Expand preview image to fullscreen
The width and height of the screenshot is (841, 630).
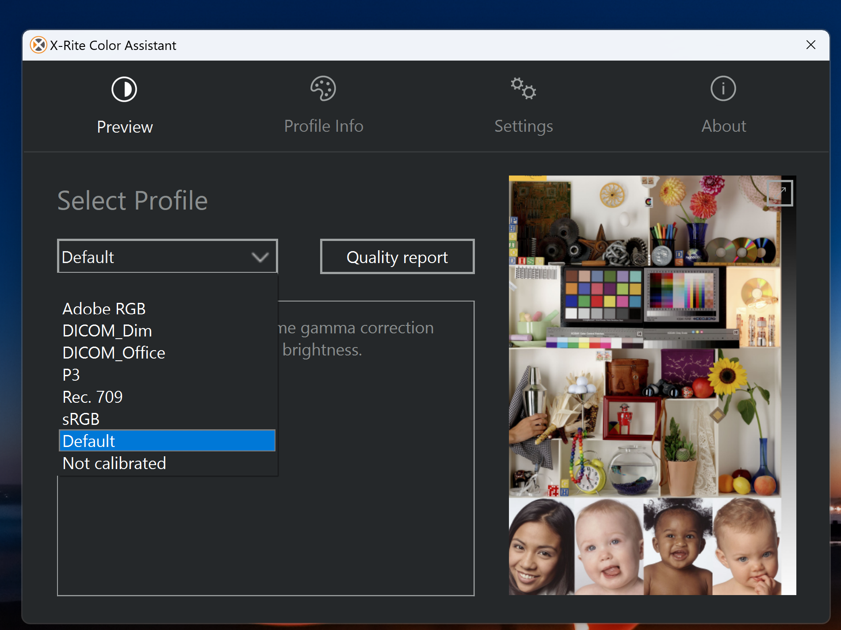(780, 193)
